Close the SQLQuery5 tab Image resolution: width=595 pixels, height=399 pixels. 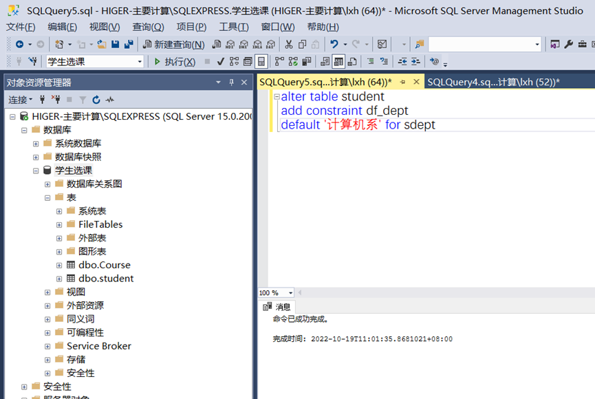416,82
